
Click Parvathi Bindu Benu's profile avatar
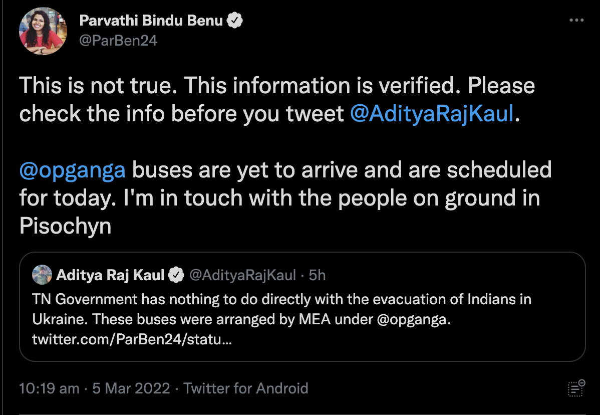coord(43,31)
